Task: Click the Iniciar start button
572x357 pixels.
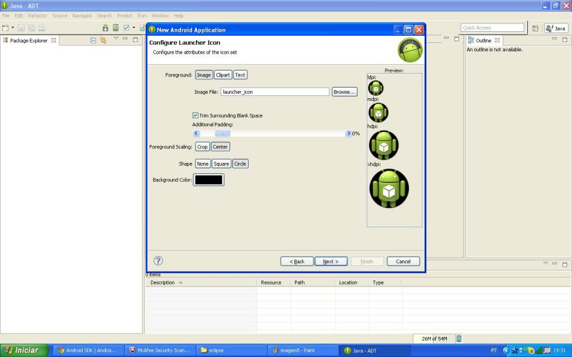Action: tap(24, 350)
